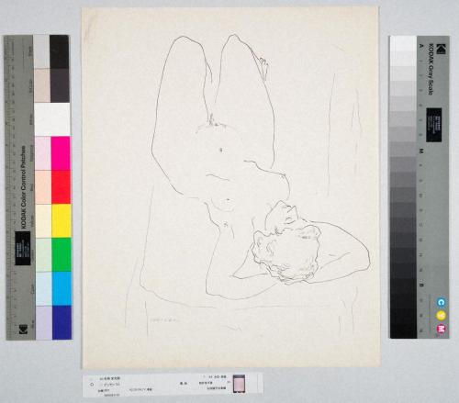Viewport: 459px width, 403px height.
Task: Click the Kodak logo on gray scale
Action: (441, 50)
